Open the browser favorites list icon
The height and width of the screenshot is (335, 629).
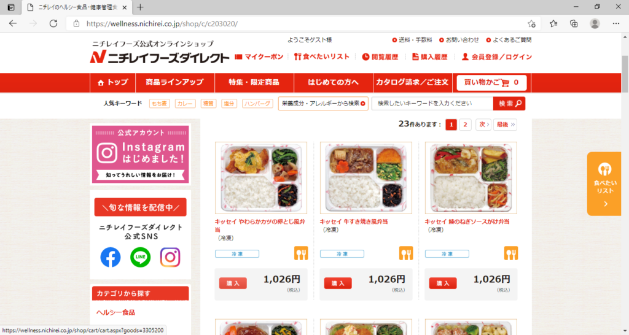553,24
